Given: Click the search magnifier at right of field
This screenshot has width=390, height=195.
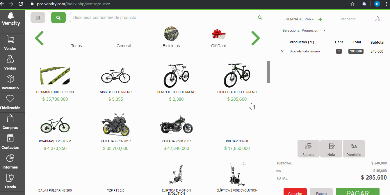Looking at the screenshot, I should [260, 17].
